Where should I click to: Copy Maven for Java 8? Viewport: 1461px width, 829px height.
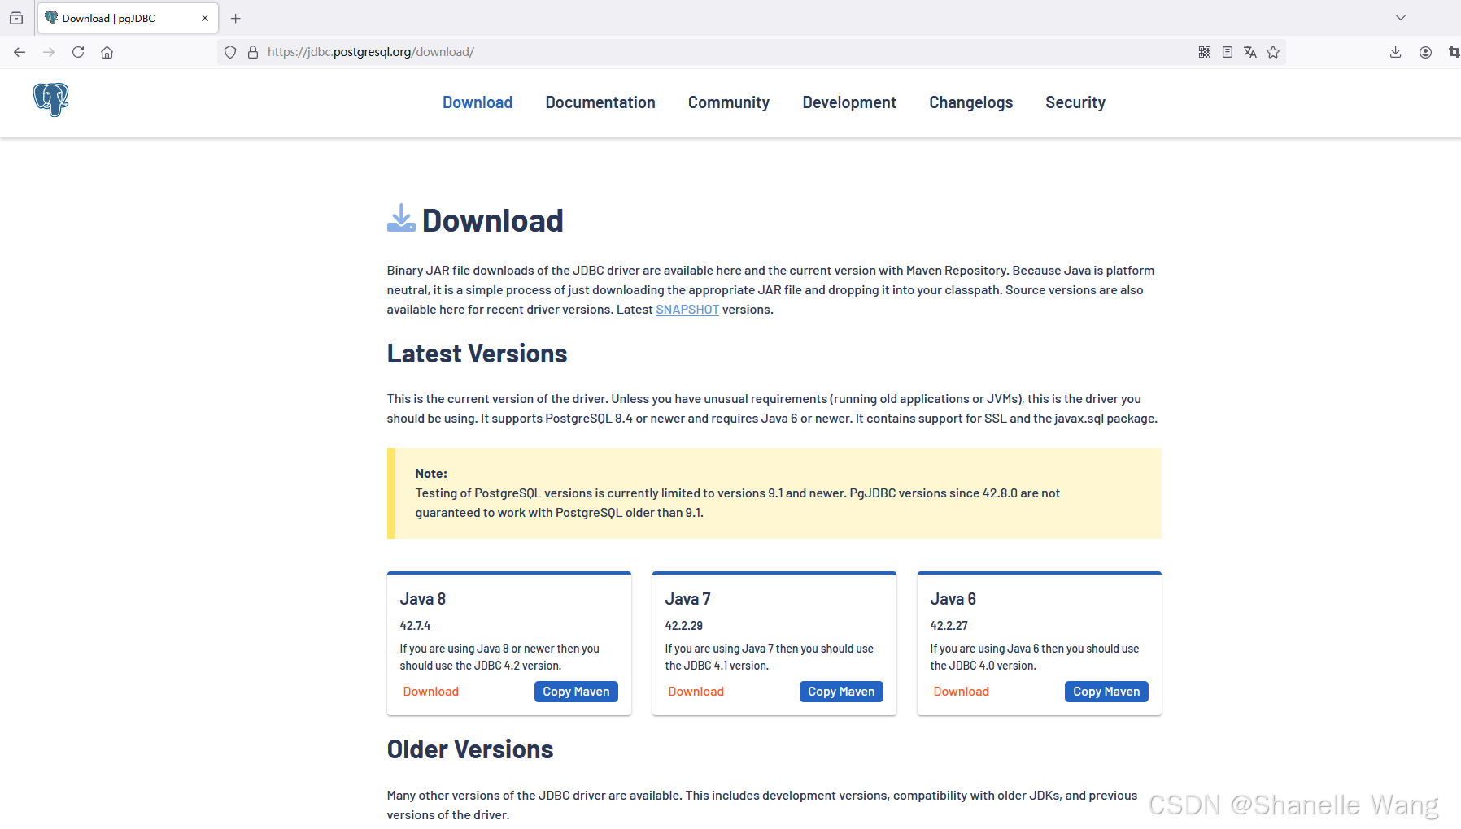coord(576,692)
